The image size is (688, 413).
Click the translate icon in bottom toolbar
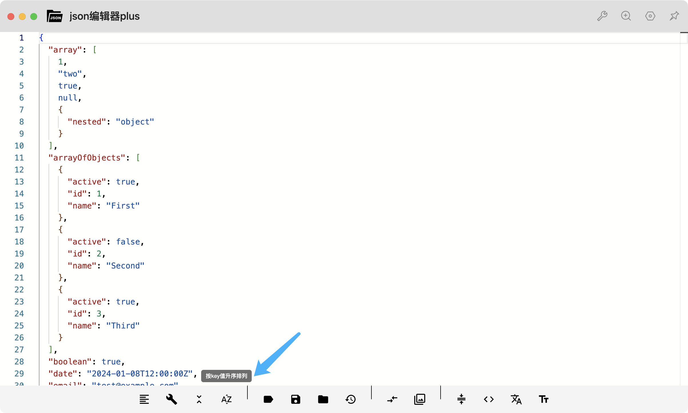(x=516, y=399)
